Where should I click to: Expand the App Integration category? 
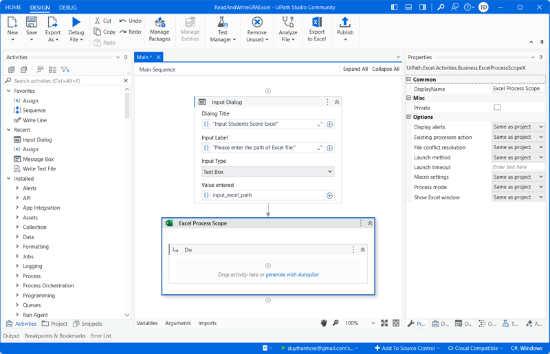tap(17, 208)
